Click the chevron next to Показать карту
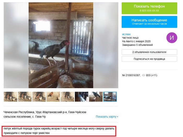The height and width of the screenshot is (137, 183). [x=117, y=117]
